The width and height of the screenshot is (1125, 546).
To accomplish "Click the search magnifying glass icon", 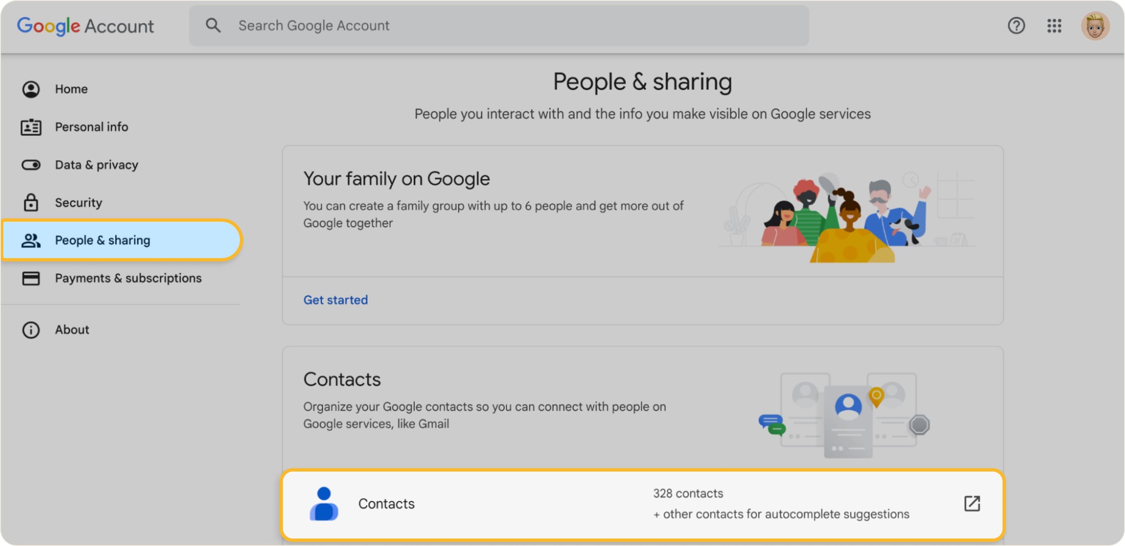I will pyautogui.click(x=213, y=25).
